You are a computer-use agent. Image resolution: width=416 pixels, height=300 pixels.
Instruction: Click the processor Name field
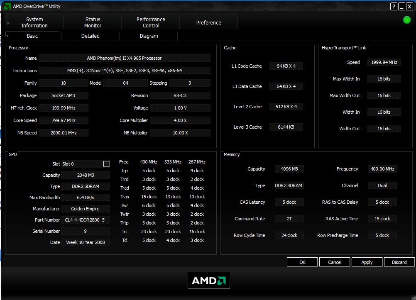(125, 58)
